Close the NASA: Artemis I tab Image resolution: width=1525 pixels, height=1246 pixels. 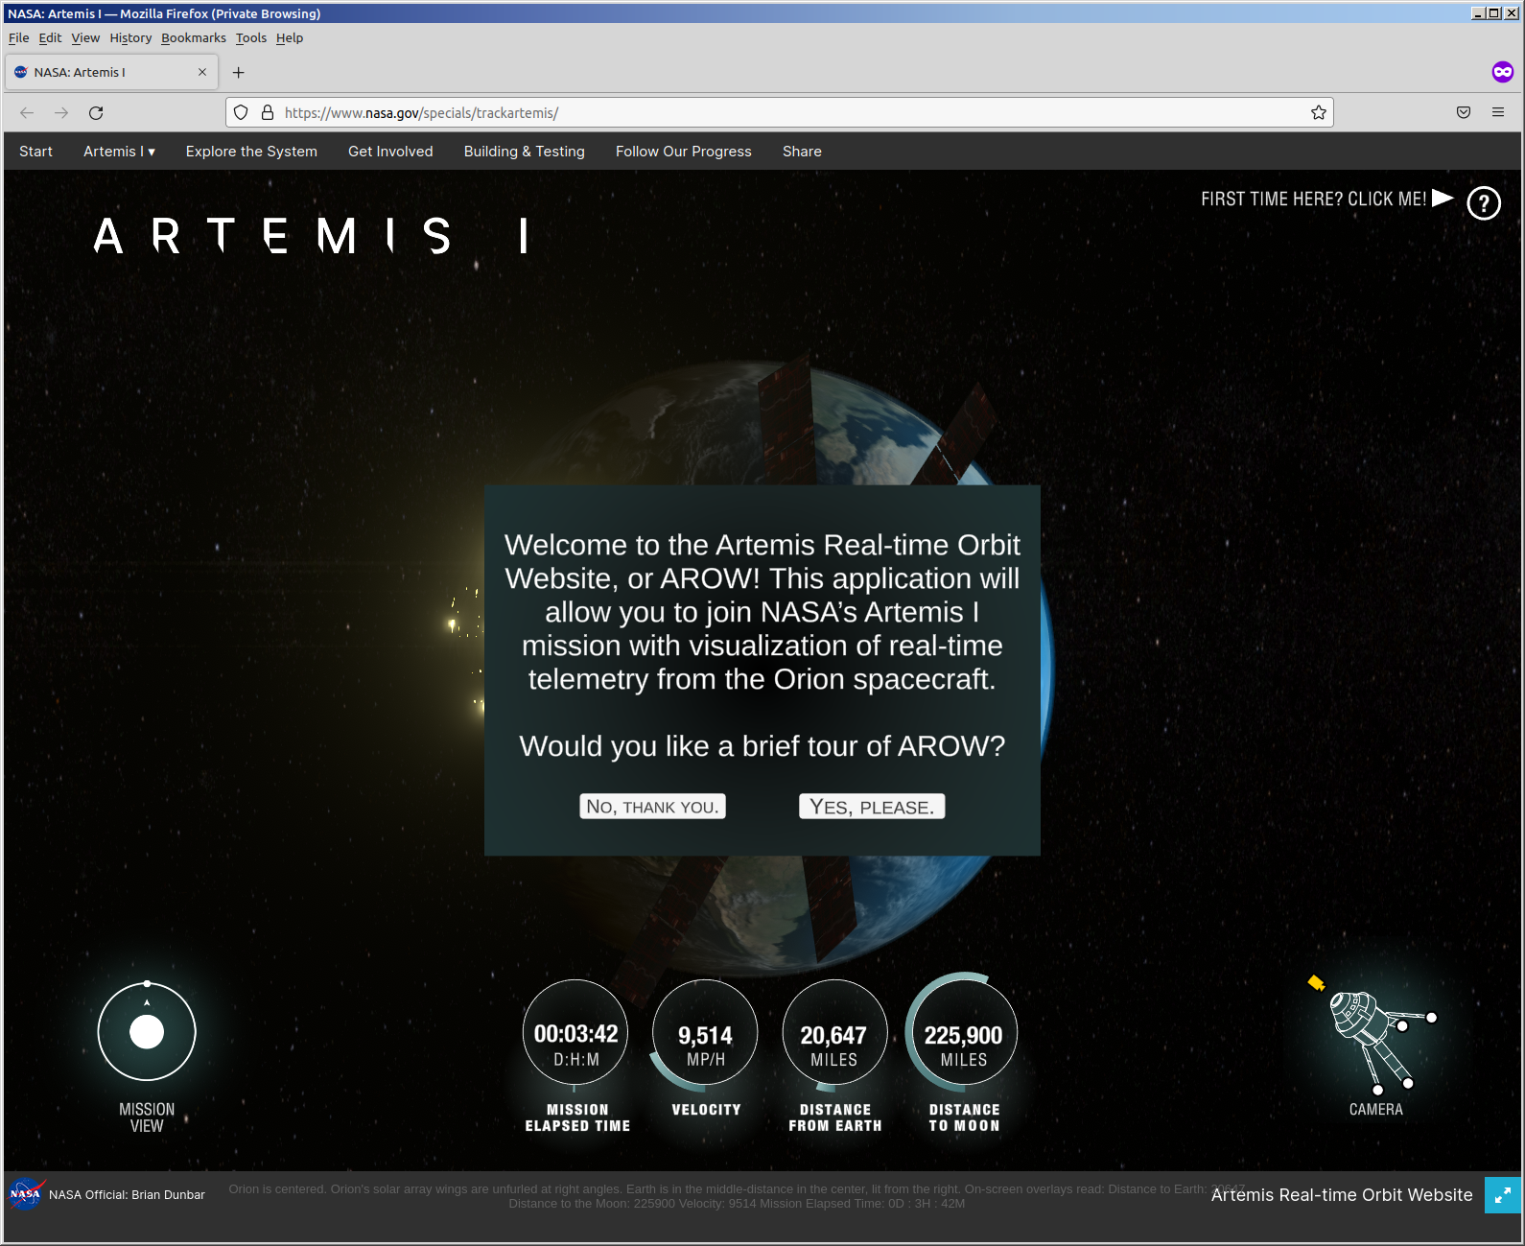coord(202,72)
